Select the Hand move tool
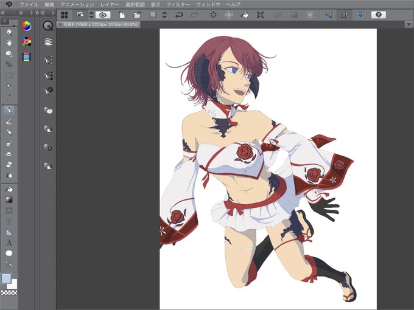 (9, 43)
